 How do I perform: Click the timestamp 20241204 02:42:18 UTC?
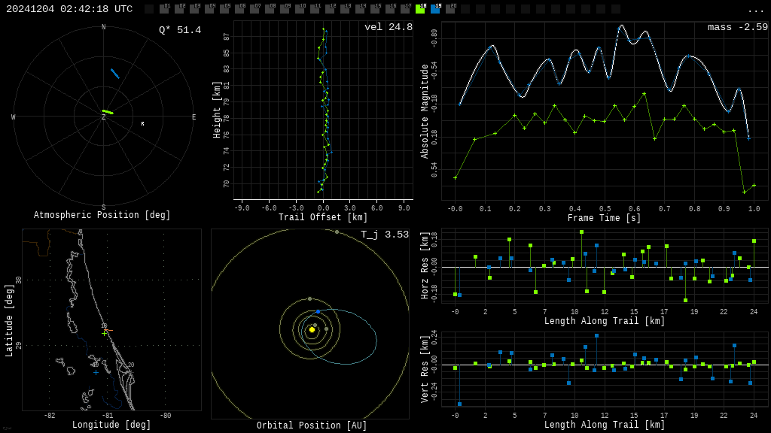(69, 9)
